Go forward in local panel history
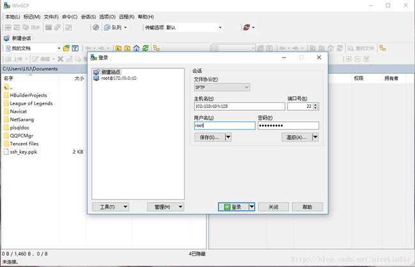The image size is (415, 267). [x=101, y=48]
